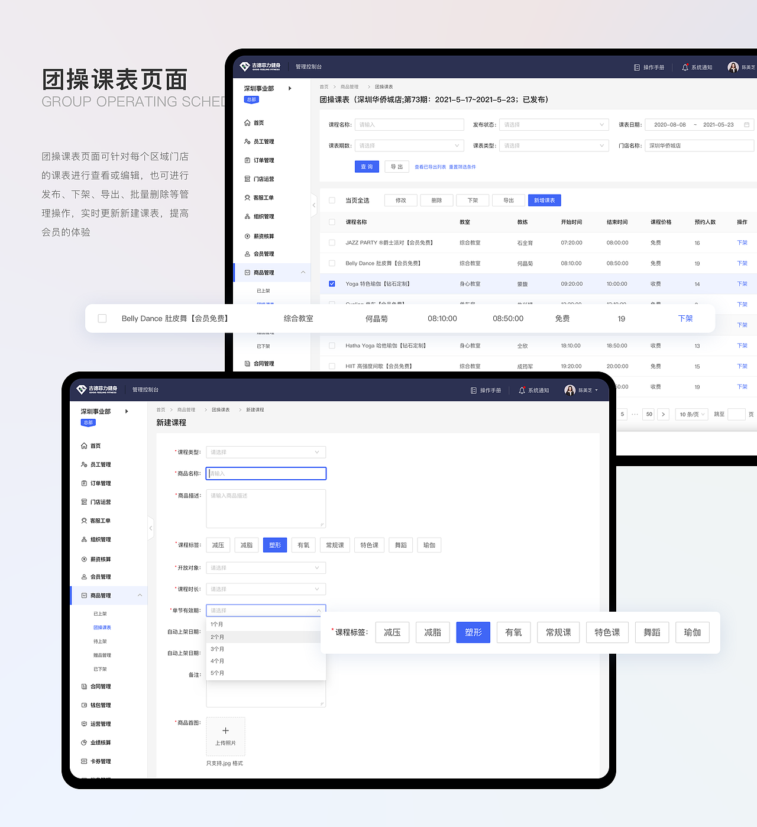Open the 课程类型 dropdown in 新建课程
Screen dimensions: 757x827
coord(266,452)
